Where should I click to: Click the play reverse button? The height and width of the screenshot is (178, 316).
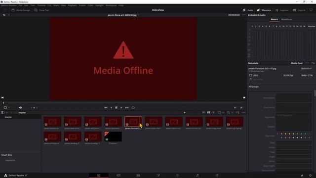[111, 108]
